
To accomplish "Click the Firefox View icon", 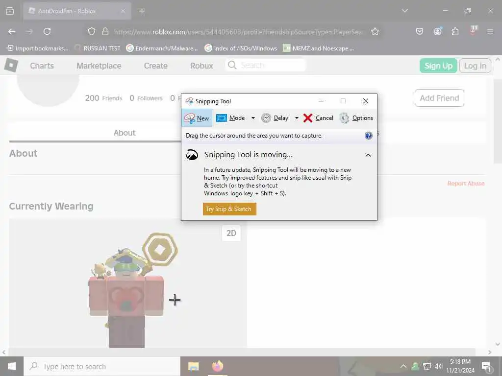I will 10,11.
